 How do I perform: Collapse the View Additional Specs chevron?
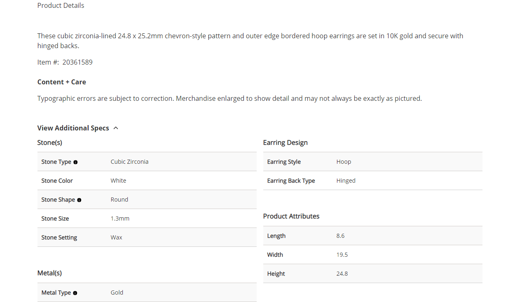(x=116, y=128)
